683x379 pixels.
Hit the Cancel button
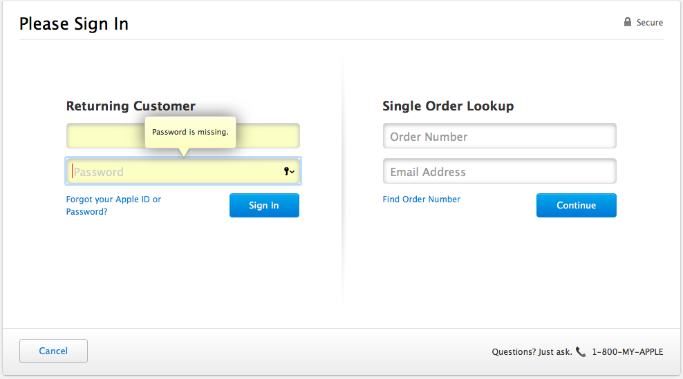point(53,351)
